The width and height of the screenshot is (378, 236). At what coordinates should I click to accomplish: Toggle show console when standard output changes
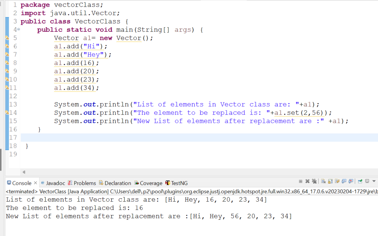click(344, 181)
